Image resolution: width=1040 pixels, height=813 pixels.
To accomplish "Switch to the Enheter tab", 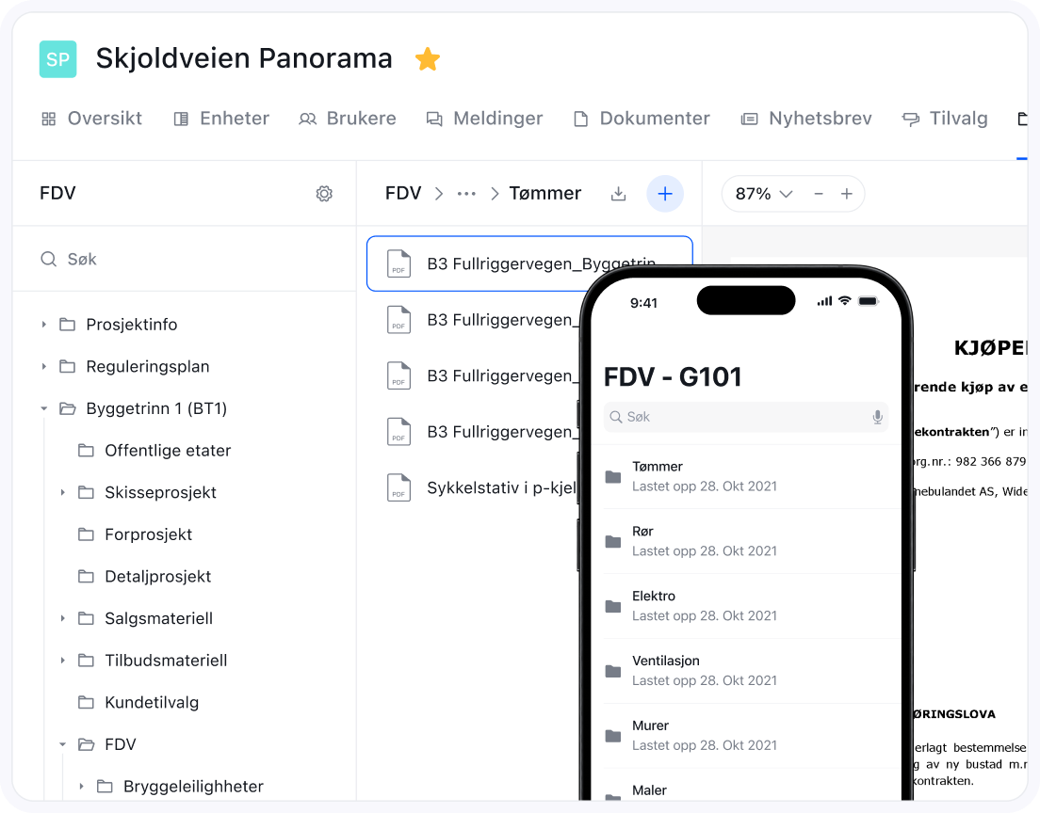I will coord(221,119).
